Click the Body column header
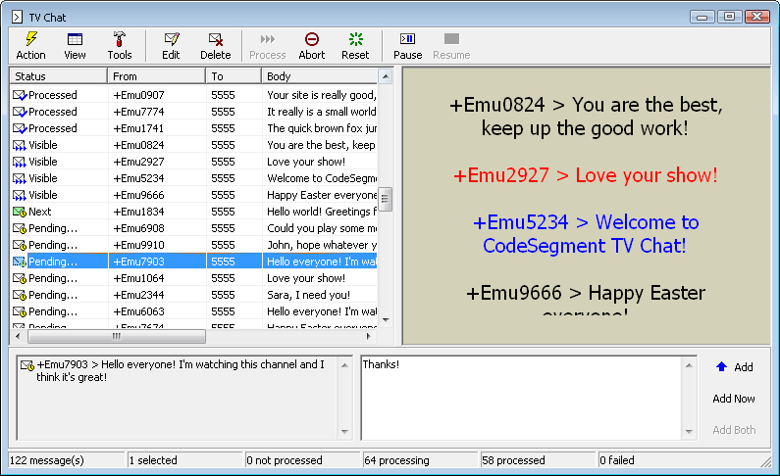The width and height of the screenshot is (780, 476). 319,76
